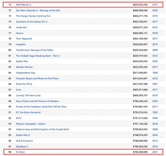Open Guardians of the Galaxy Vol. 2 link
Image resolution: width=166 pixels, height=156 pixels.
tap(32, 22)
